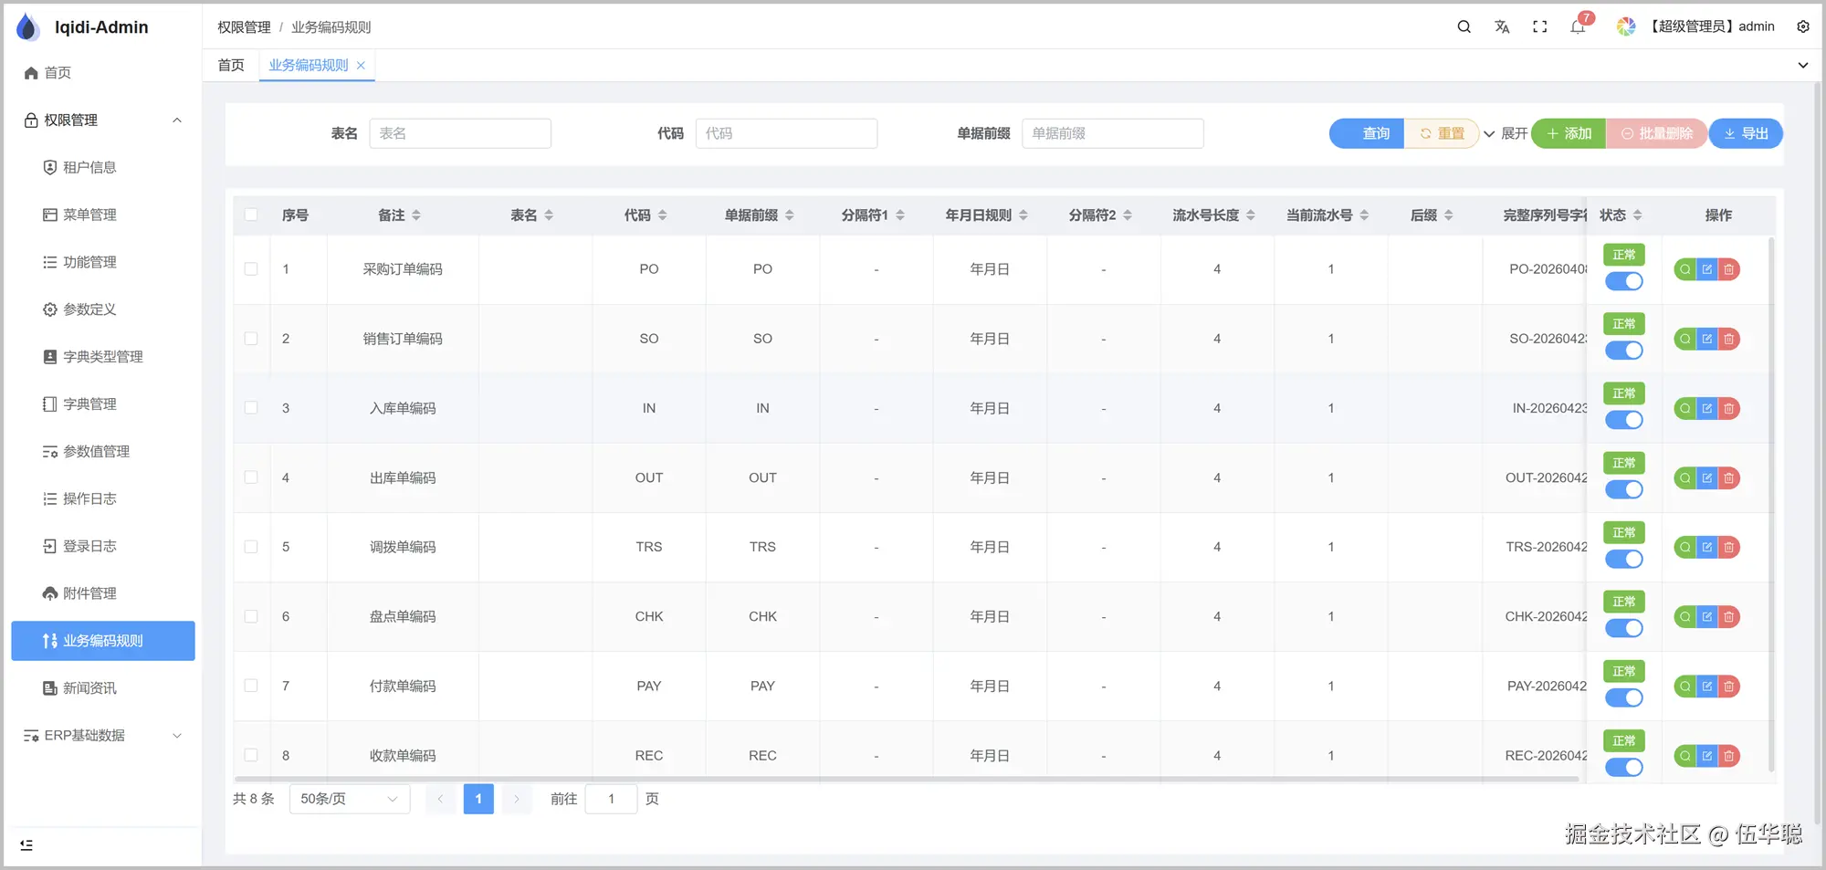Sort by 状态 column sort arrows
Viewport: 1826px width, 870px height.
1638,215
